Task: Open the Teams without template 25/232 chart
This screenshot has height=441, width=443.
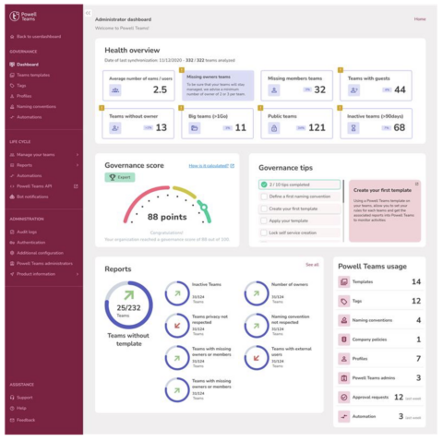Action: pos(128,305)
